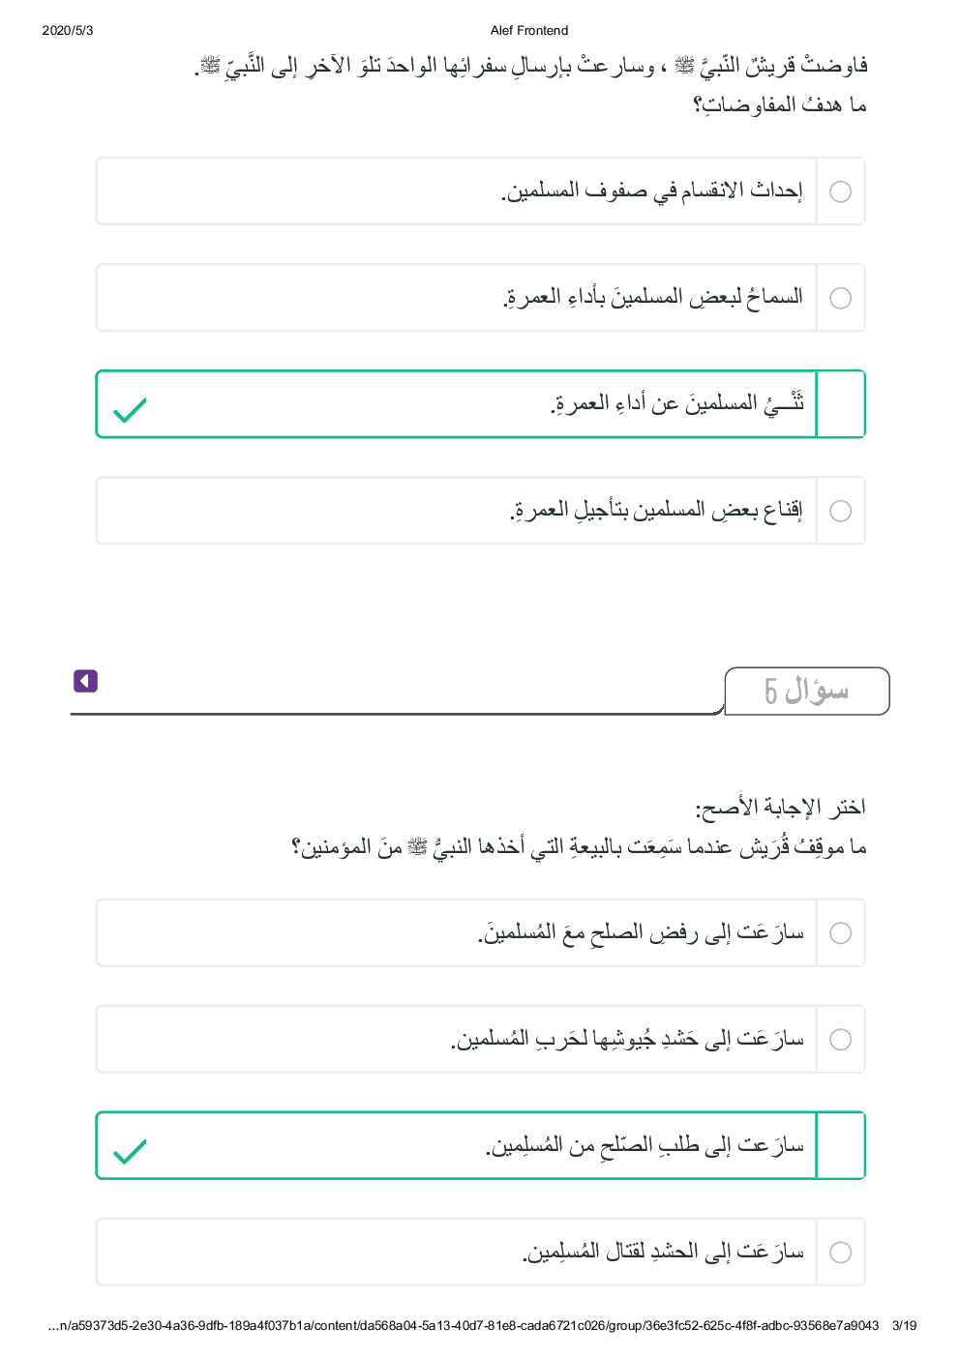This screenshot has width=960, height=1357.
Task: Click the question 'ما موقف قريش عندما سمعت بالبيعة'
Action: pyautogui.click(x=579, y=847)
